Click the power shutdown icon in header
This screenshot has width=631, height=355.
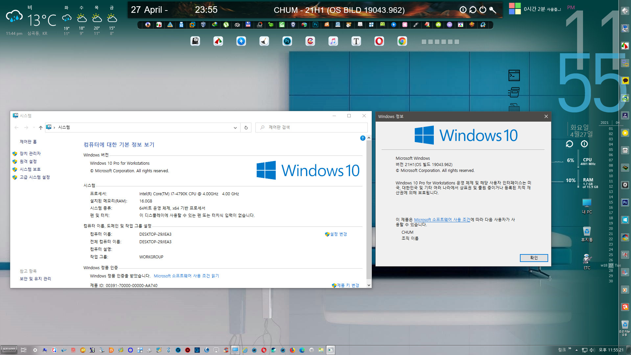tap(483, 10)
